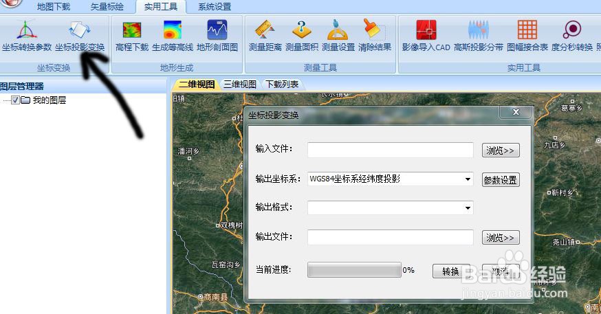Click the 尧山镇 map label
The width and height of the screenshot is (601, 314).
point(563,242)
